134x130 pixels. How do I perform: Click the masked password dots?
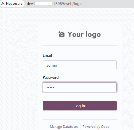click(x=50, y=87)
